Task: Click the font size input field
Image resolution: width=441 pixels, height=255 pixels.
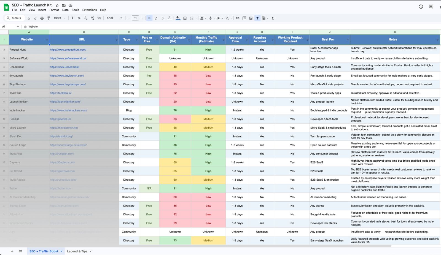Action: click(x=135, y=18)
